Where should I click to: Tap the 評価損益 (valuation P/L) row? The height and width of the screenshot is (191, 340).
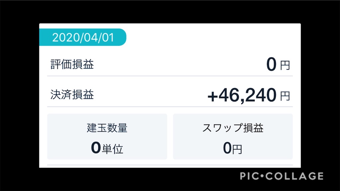[71, 64]
